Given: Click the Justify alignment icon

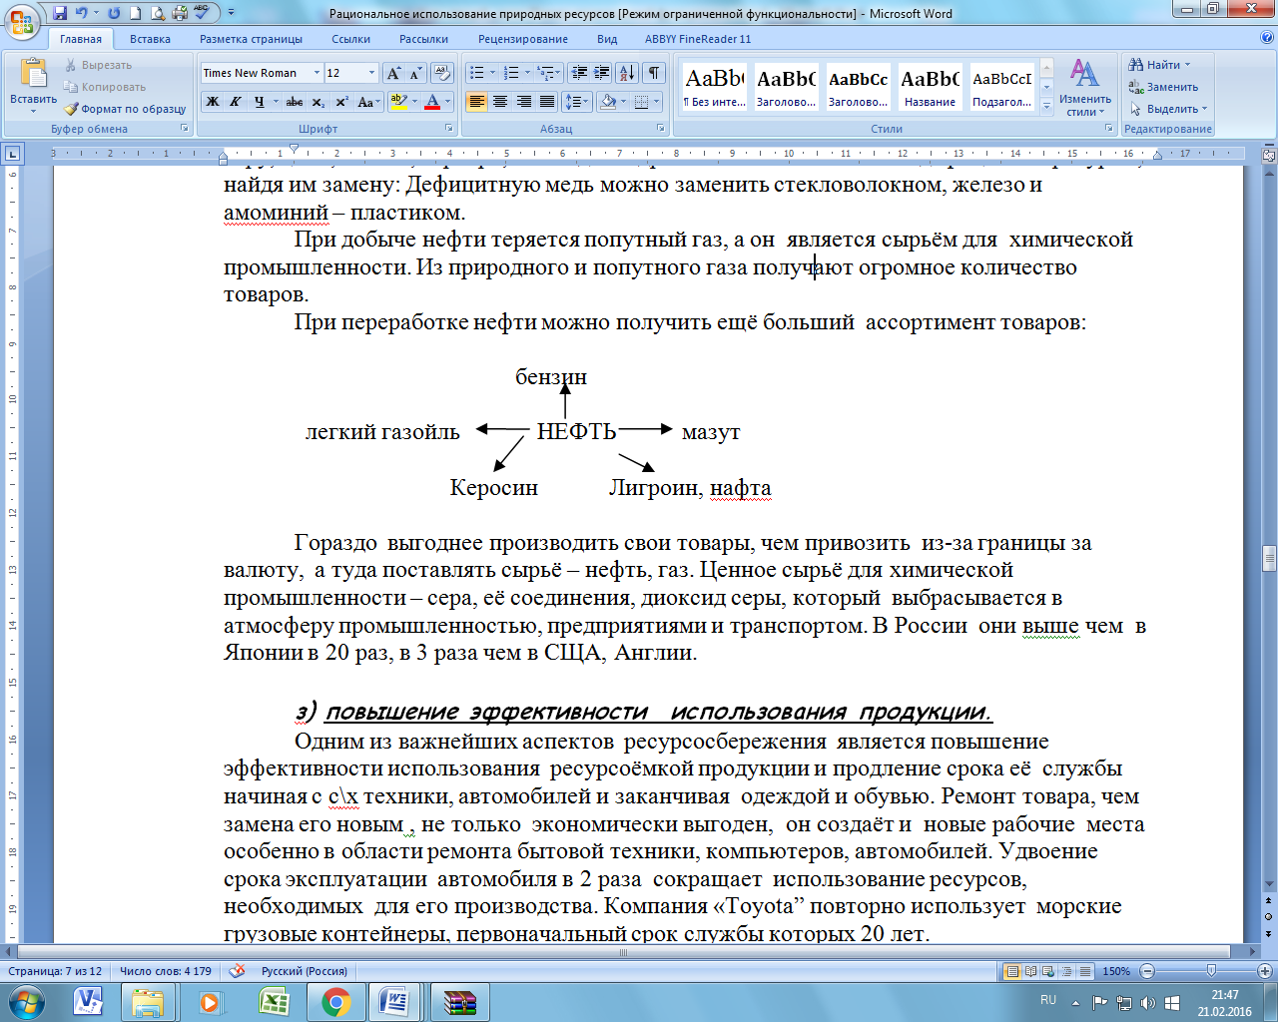Looking at the screenshot, I should [x=547, y=102].
